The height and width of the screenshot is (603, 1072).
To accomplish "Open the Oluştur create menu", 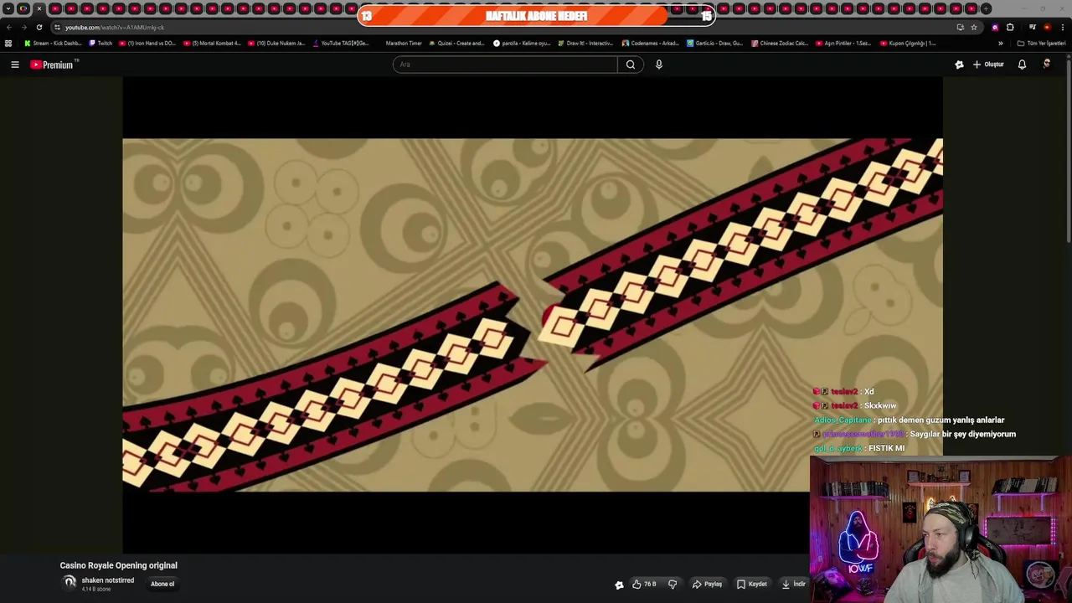I will pos(988,64).
